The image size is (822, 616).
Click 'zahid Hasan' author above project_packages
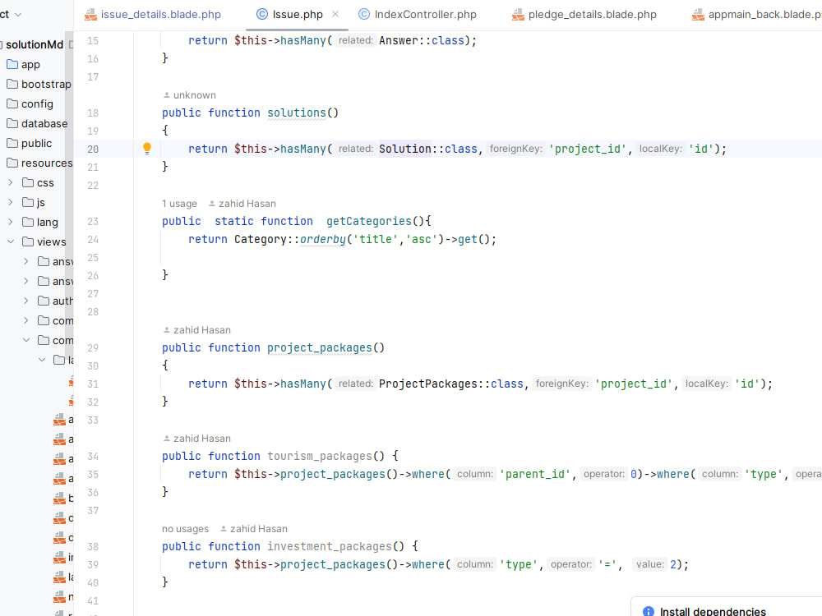(x=196, y=330)
